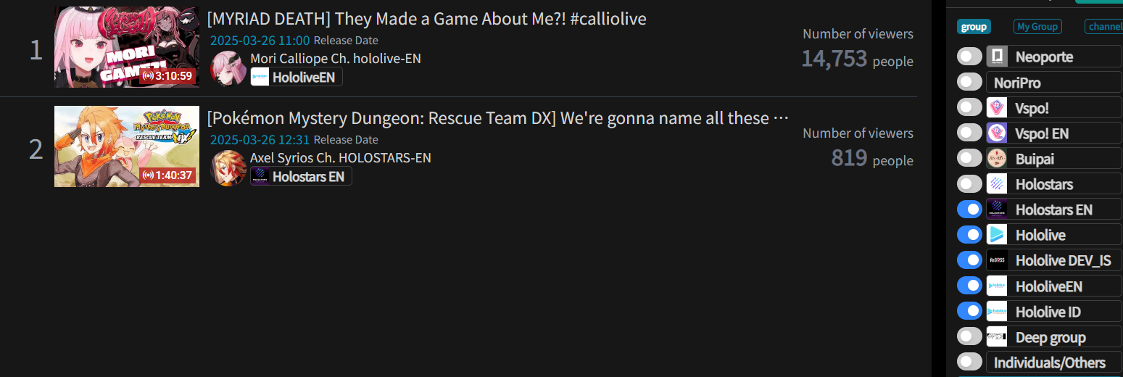Open the Mori Calliope stream thumbnail
Viewport: 1123px width, 377px height.
[x=127, y=47]
